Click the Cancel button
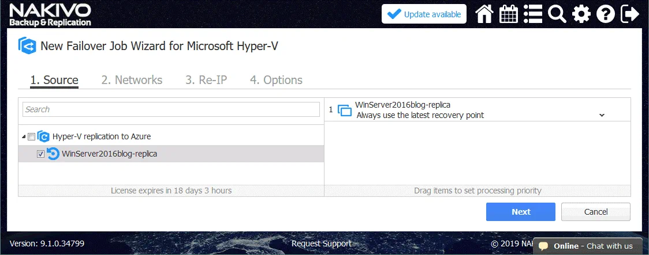Viewport: 649px width, 255px height. tap(595, 212)
